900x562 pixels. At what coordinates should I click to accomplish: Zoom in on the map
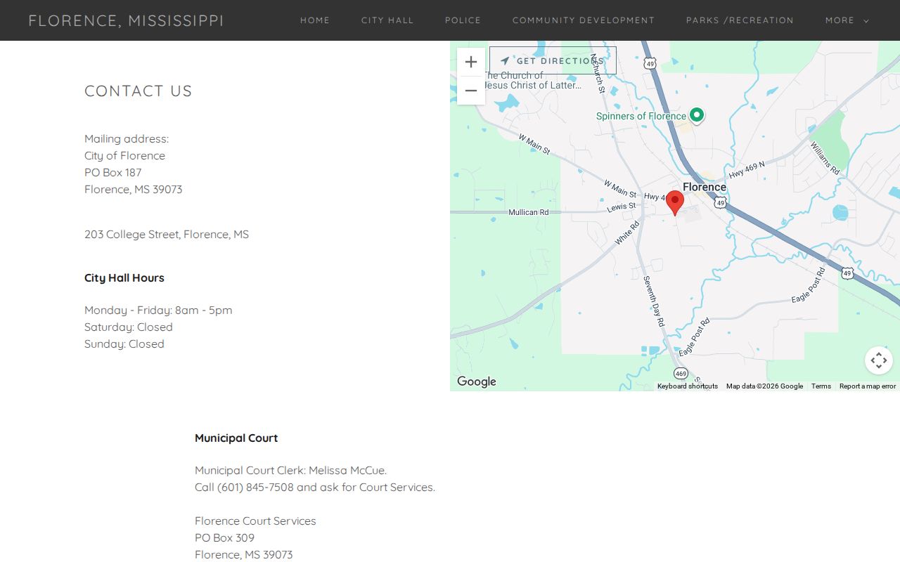pos(471,63)
